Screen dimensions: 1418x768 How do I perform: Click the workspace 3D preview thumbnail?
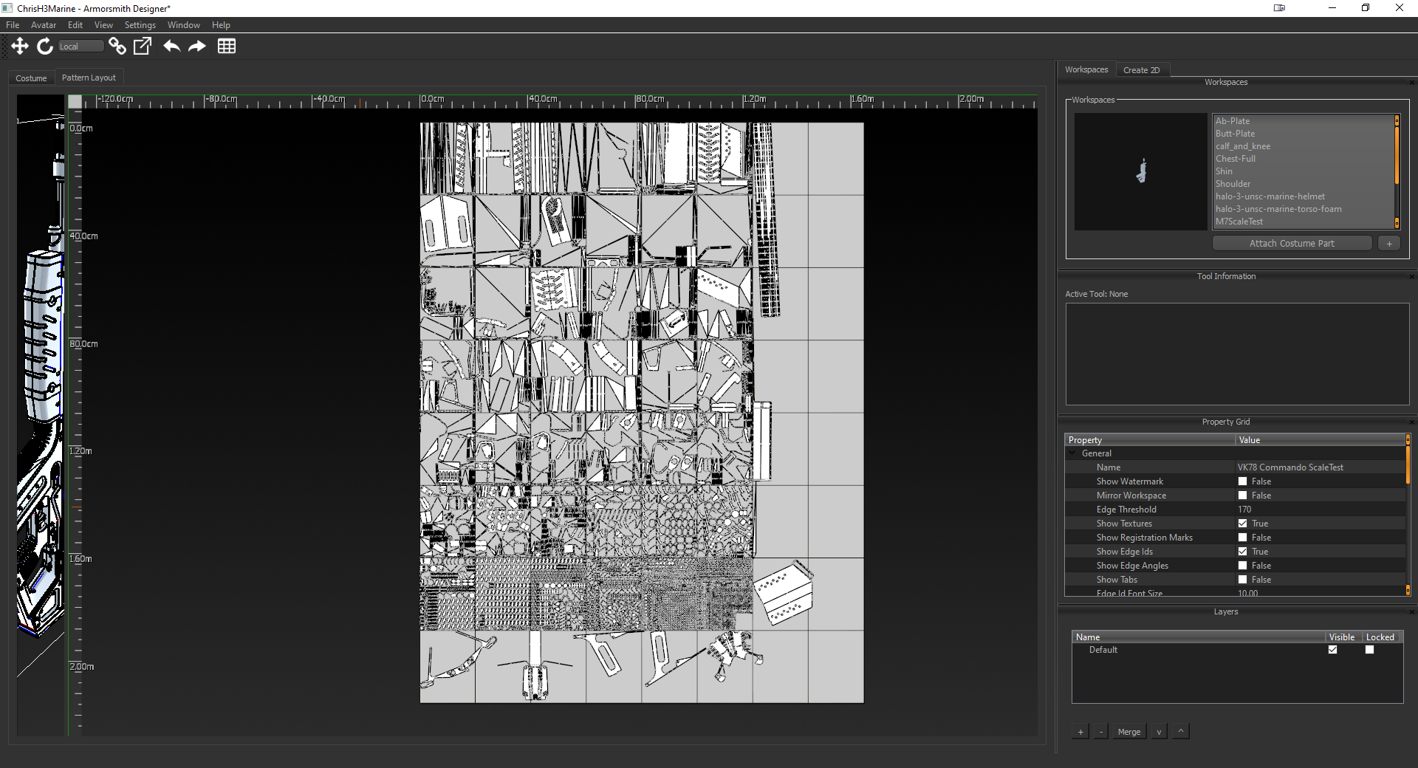[x=1140, y=171]
